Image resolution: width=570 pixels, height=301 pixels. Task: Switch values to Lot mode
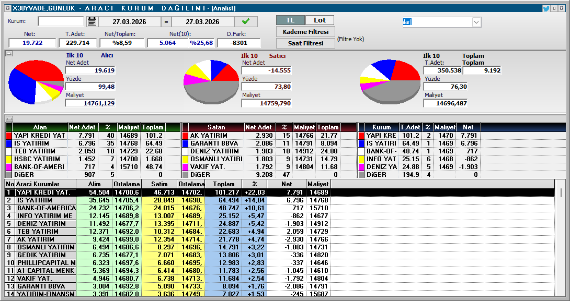(320, 20)
